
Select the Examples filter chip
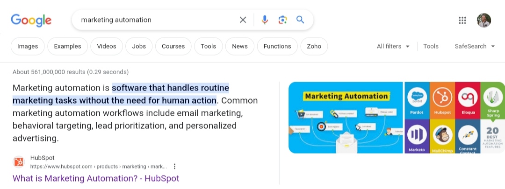[68, 46]
